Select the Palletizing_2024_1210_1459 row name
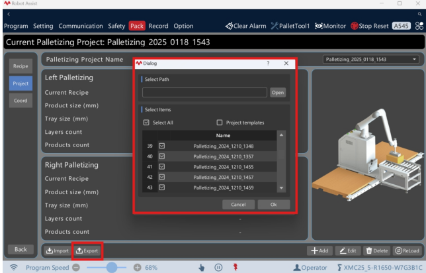Viewport: 426px width, 273px height. pos(224,188)
